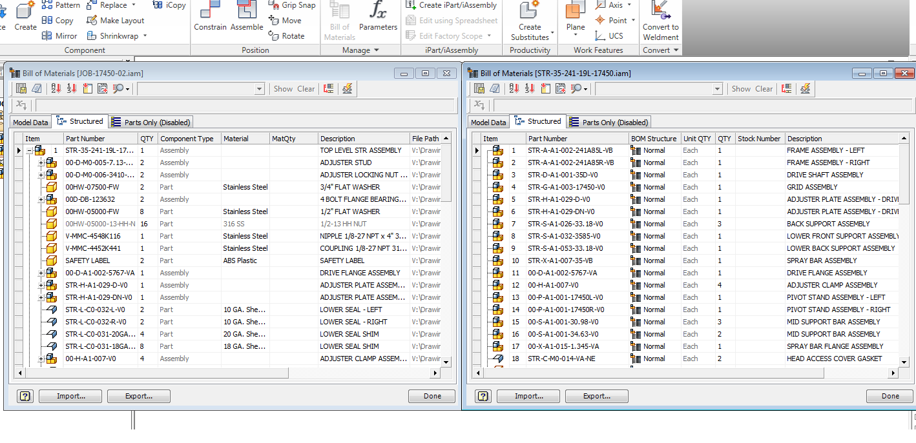The image size is (916, 443).
Task: Click lightning update icon in JOB-17450-02 BOM toolbar
Action: [x=347, y=88]
